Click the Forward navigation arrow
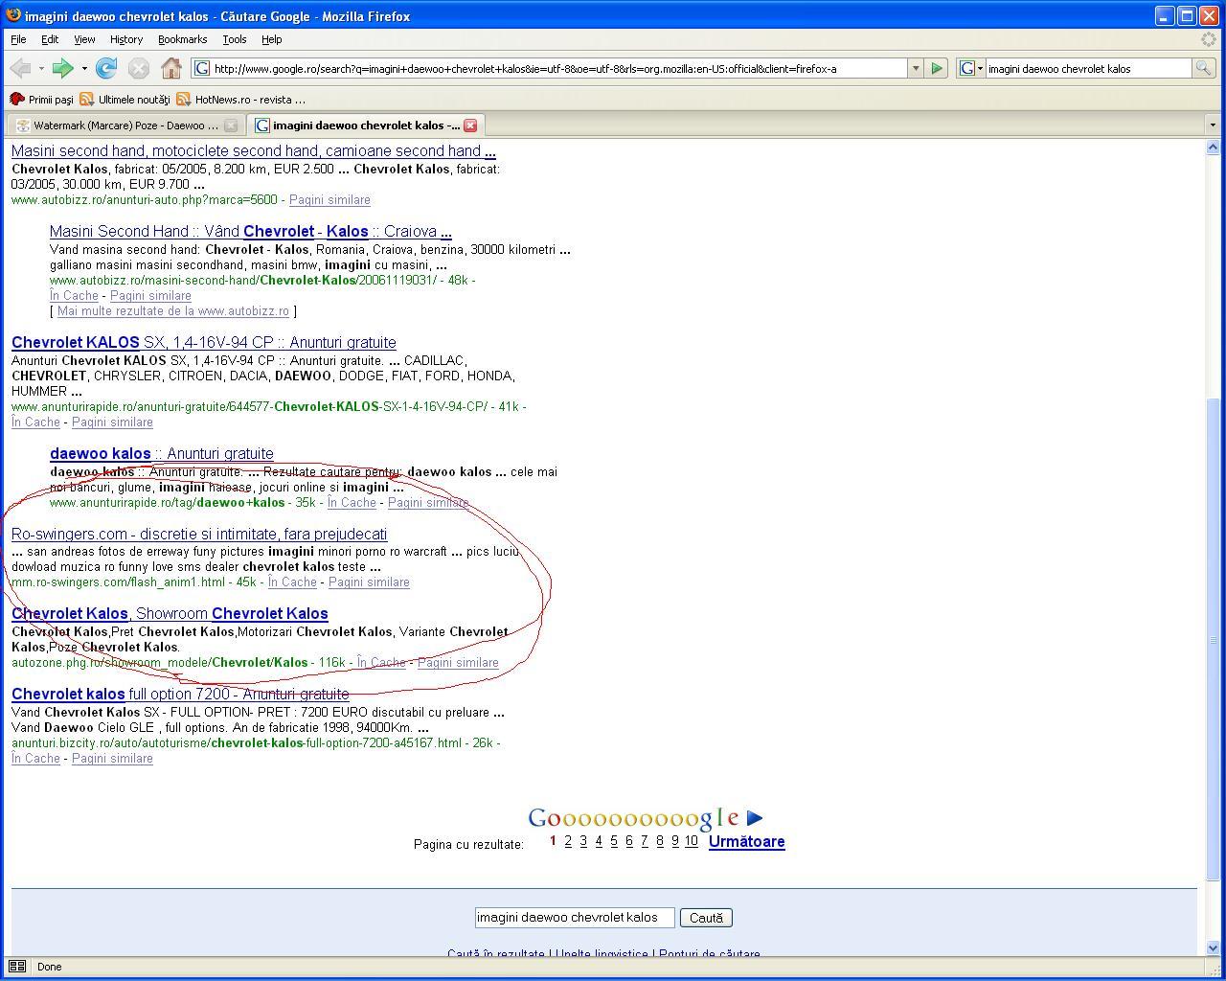1226x981 pixels. point(63,68)
